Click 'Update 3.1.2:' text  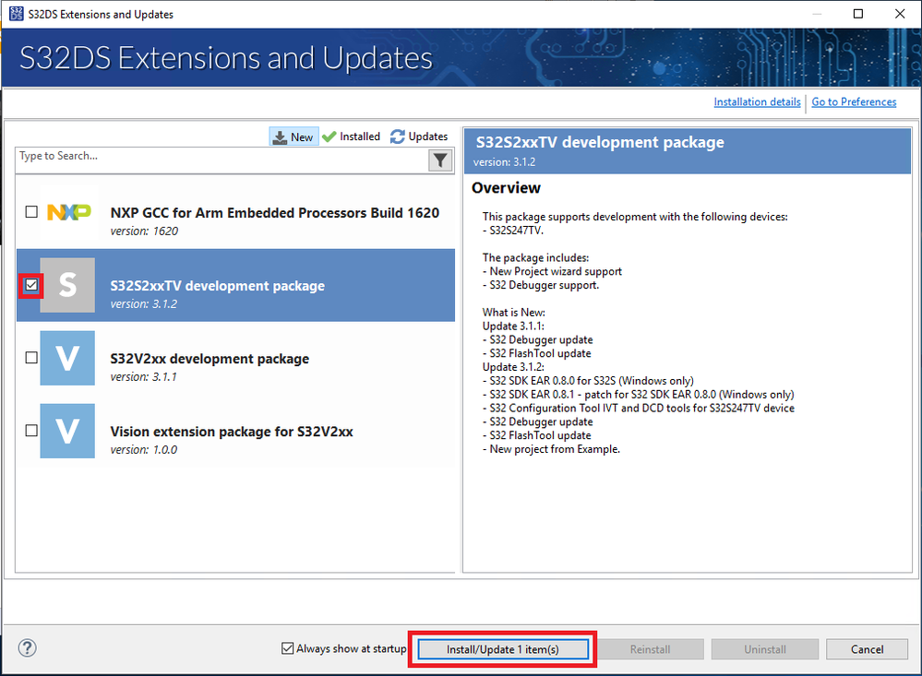[514, 367]
